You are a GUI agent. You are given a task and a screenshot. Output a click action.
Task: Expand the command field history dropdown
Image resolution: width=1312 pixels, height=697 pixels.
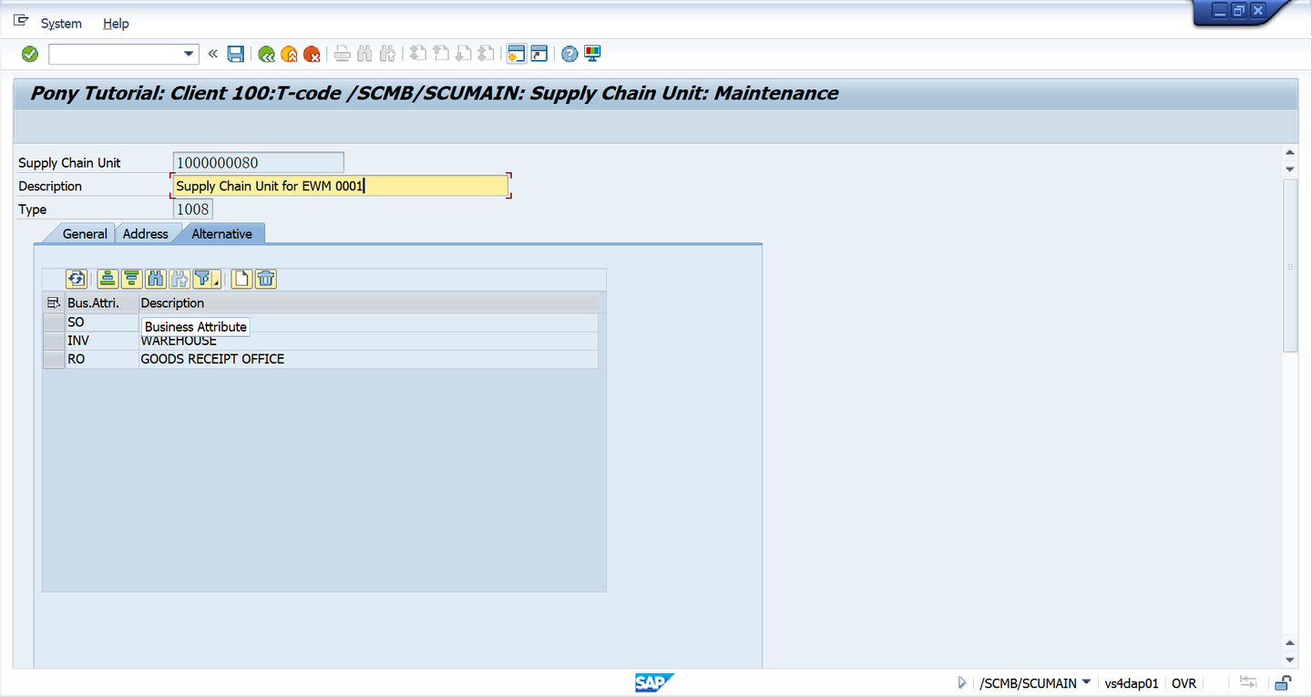pyautogui.click(x=189, y=54)
